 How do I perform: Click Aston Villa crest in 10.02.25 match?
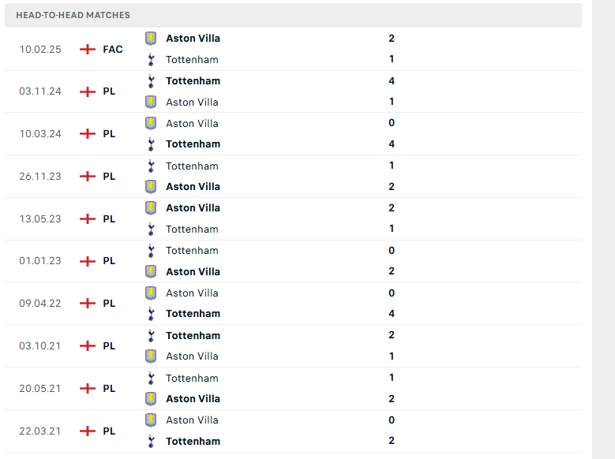151,39
